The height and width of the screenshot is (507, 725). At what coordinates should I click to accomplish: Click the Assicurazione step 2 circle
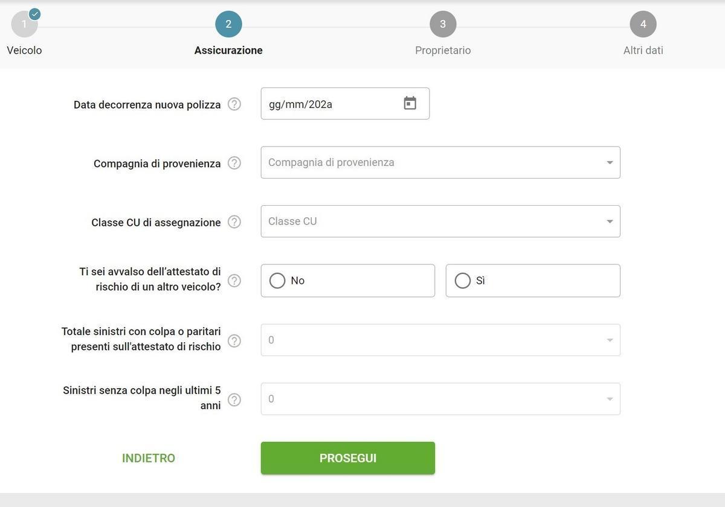click(228, 24)
